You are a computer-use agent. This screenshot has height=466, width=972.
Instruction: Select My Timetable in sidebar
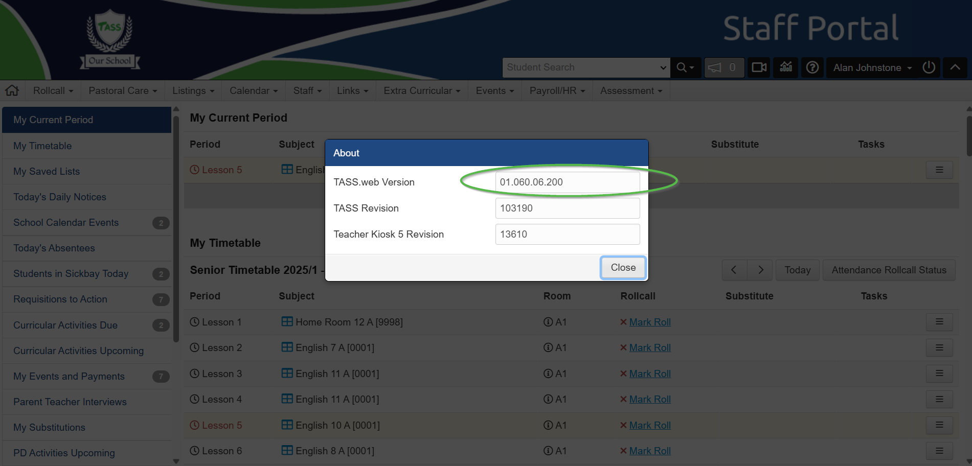[42, 146]
